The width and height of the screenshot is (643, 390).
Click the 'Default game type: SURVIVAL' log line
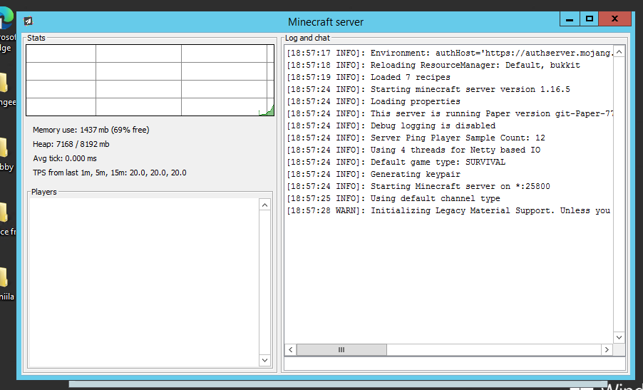[x=396, y=162]
